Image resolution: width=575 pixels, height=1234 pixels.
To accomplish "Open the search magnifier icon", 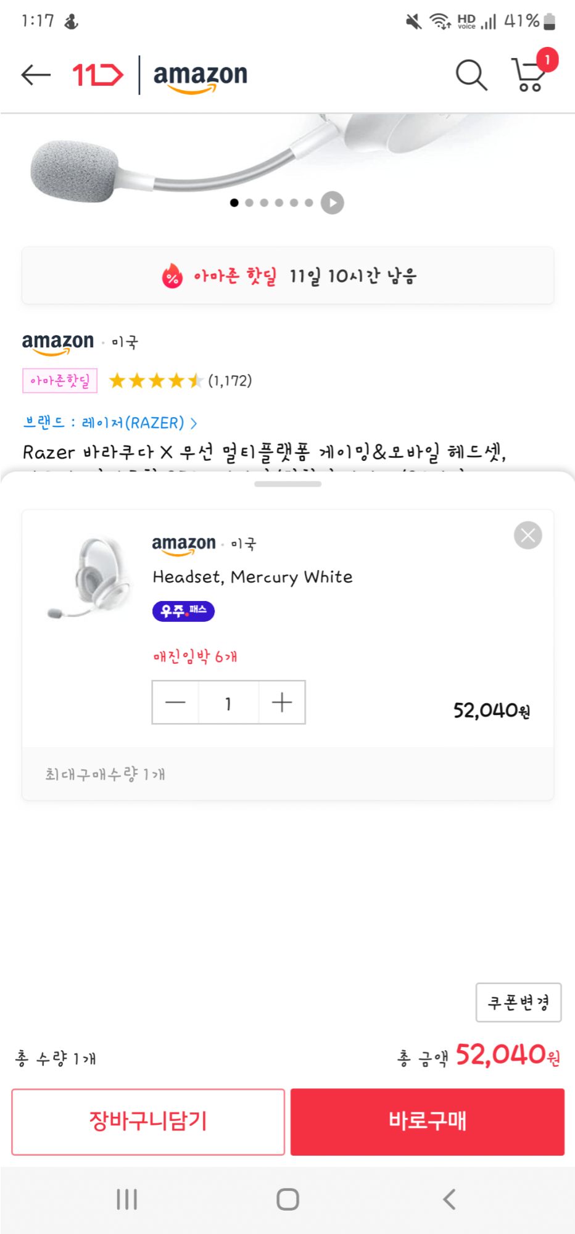I will click(471, 75).
